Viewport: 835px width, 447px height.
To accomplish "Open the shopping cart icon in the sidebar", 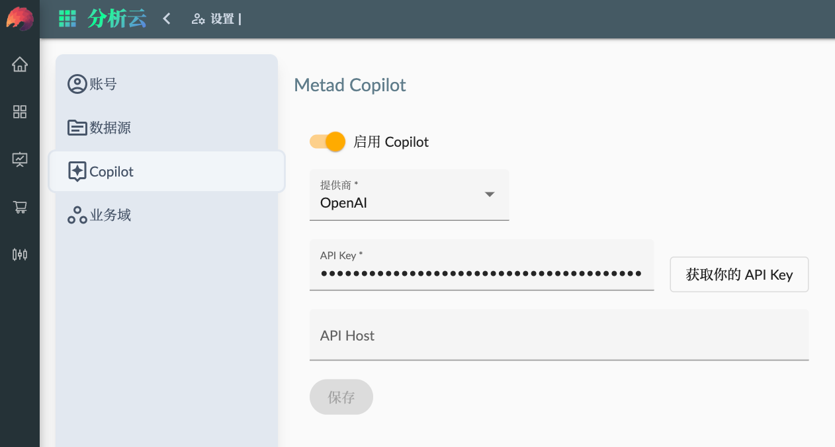I will point(20,207).
